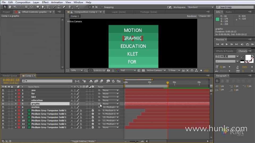Viewport: 255px width, 143px height.
Task: Select the Brush tool
Action: point(54,7)
